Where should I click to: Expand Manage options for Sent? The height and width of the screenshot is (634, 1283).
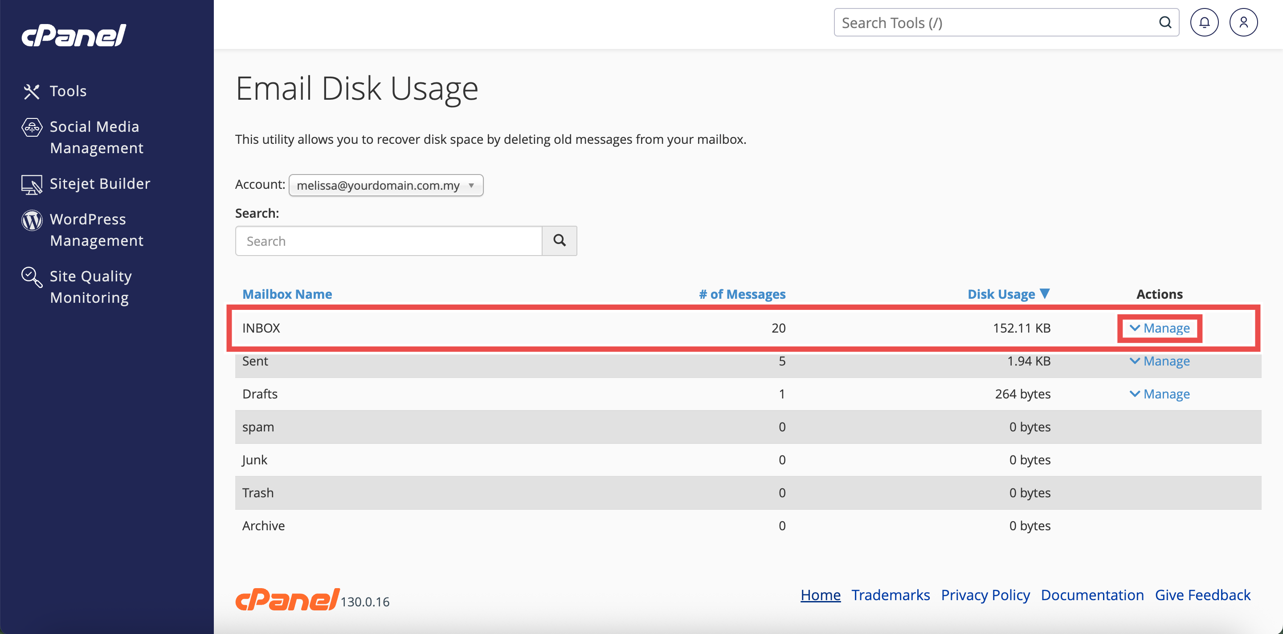tap(1160, 361)
